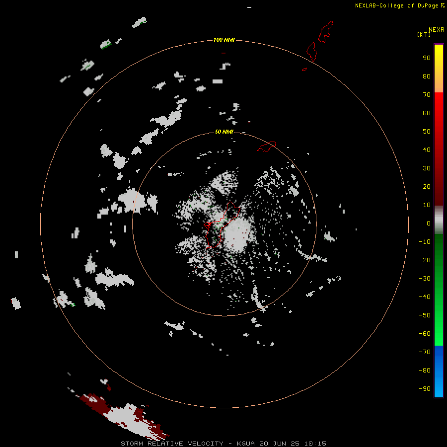Viewport: 447px width, 447px height.
Task: Click the NEXR label above the color scale
Action: click(436, 30)
